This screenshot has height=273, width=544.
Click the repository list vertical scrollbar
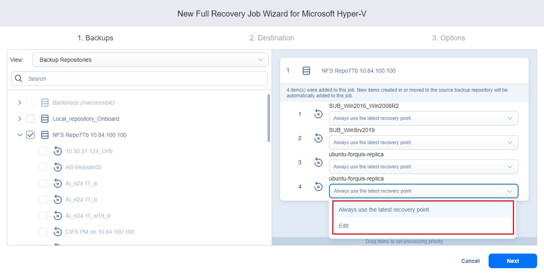click(x=268, y=118)
